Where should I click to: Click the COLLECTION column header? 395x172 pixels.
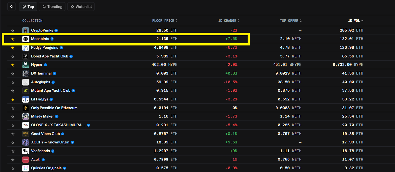(x=32, y=21)
